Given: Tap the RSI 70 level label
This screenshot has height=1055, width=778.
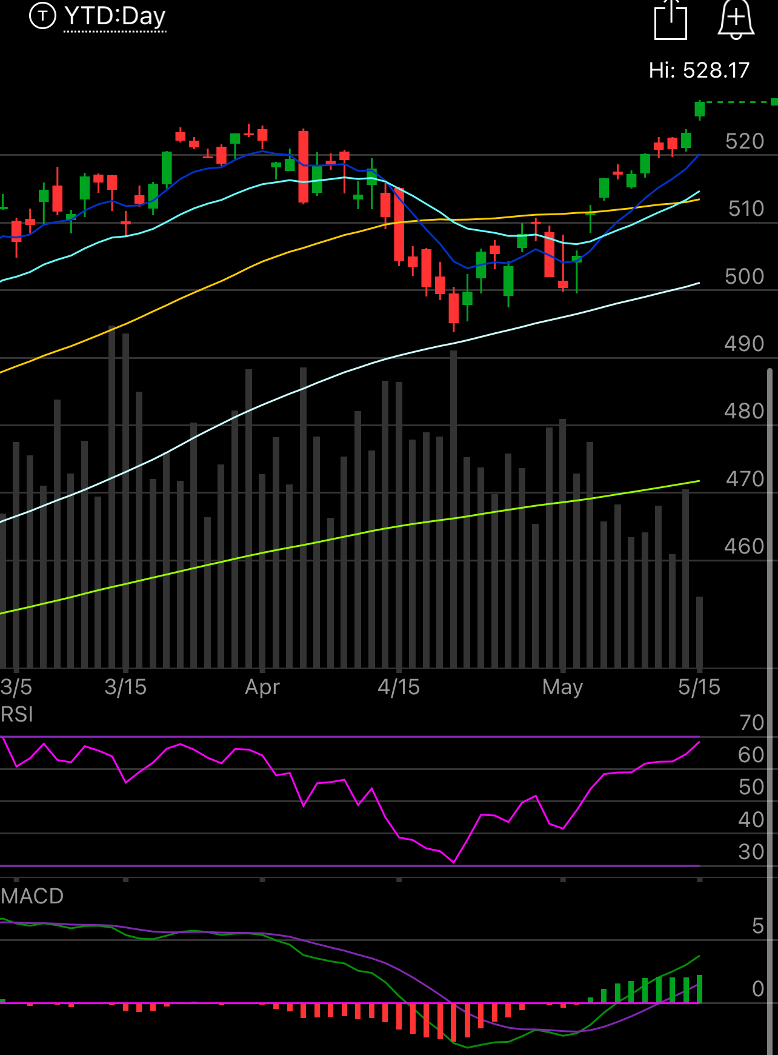Looking at the screenshot, I should 752,723.
